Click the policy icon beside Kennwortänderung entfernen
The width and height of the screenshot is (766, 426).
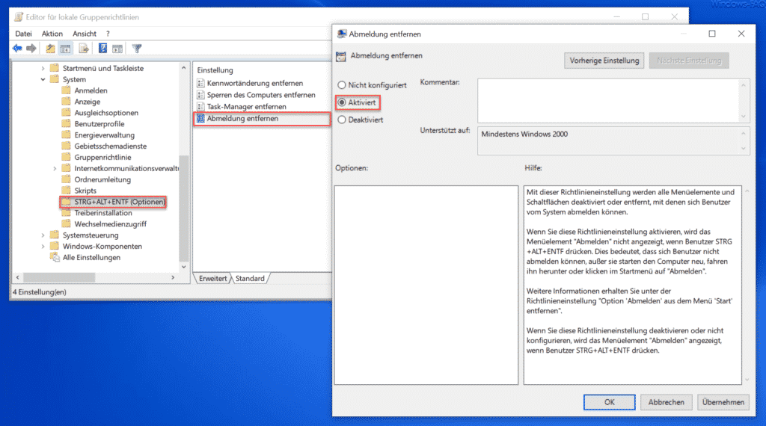point(200,84)
